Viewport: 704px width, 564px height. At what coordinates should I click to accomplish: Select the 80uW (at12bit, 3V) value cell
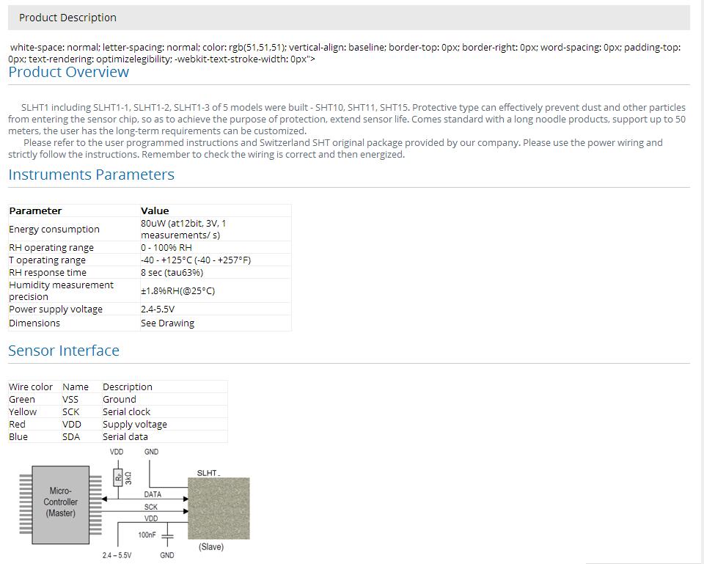216,229
